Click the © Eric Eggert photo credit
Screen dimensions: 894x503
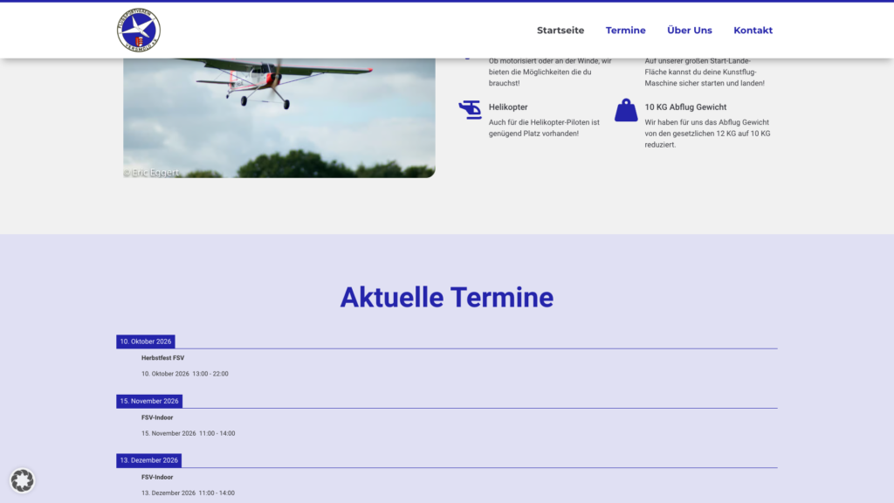point(151,172)
